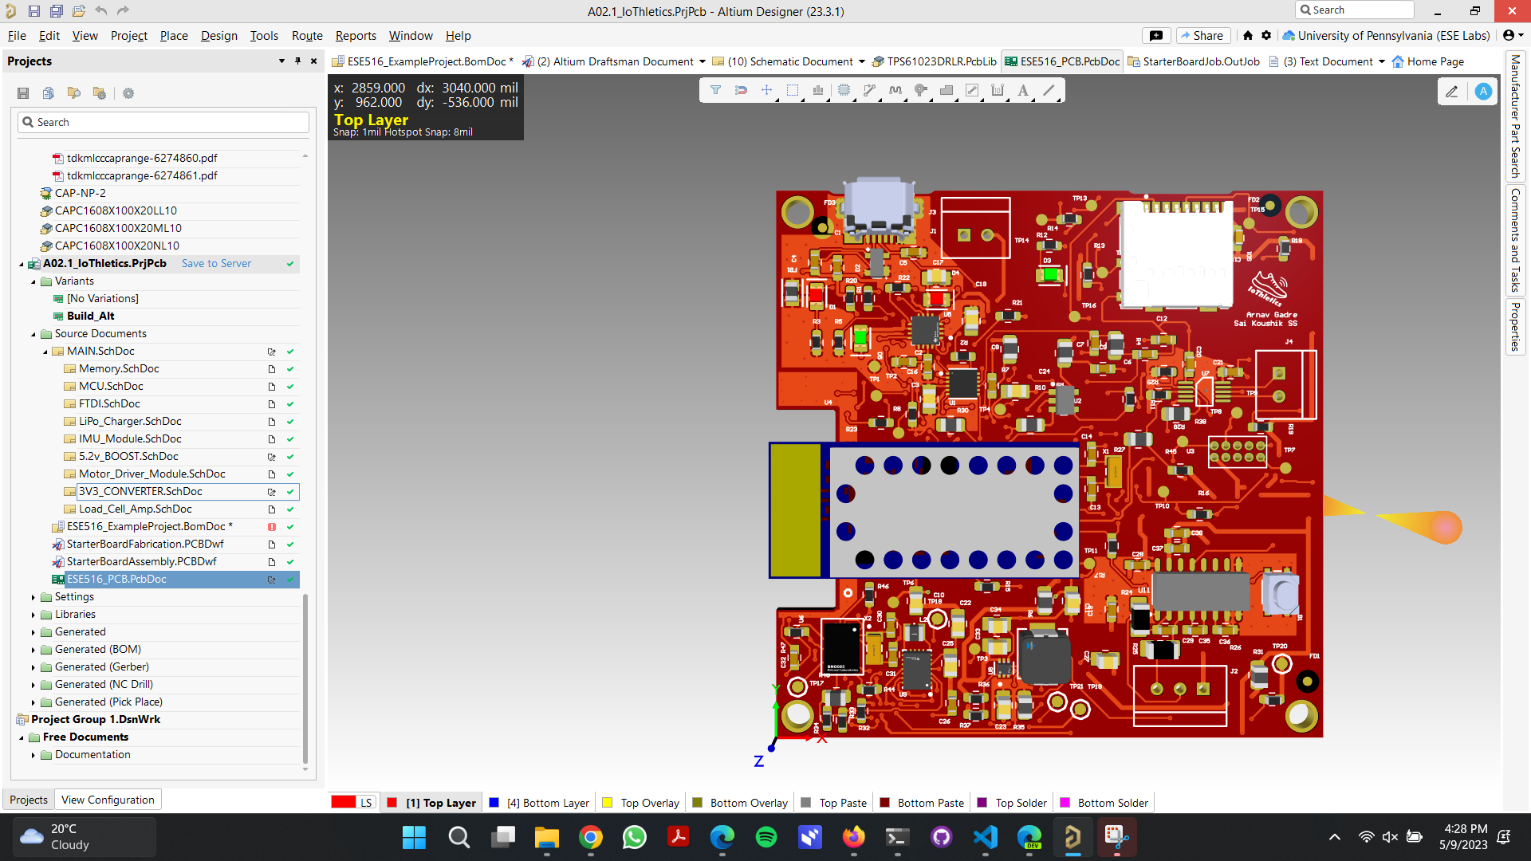Pin the Projects panel
The height and width of the screenshot is (861, 1531).
(297, 61)
